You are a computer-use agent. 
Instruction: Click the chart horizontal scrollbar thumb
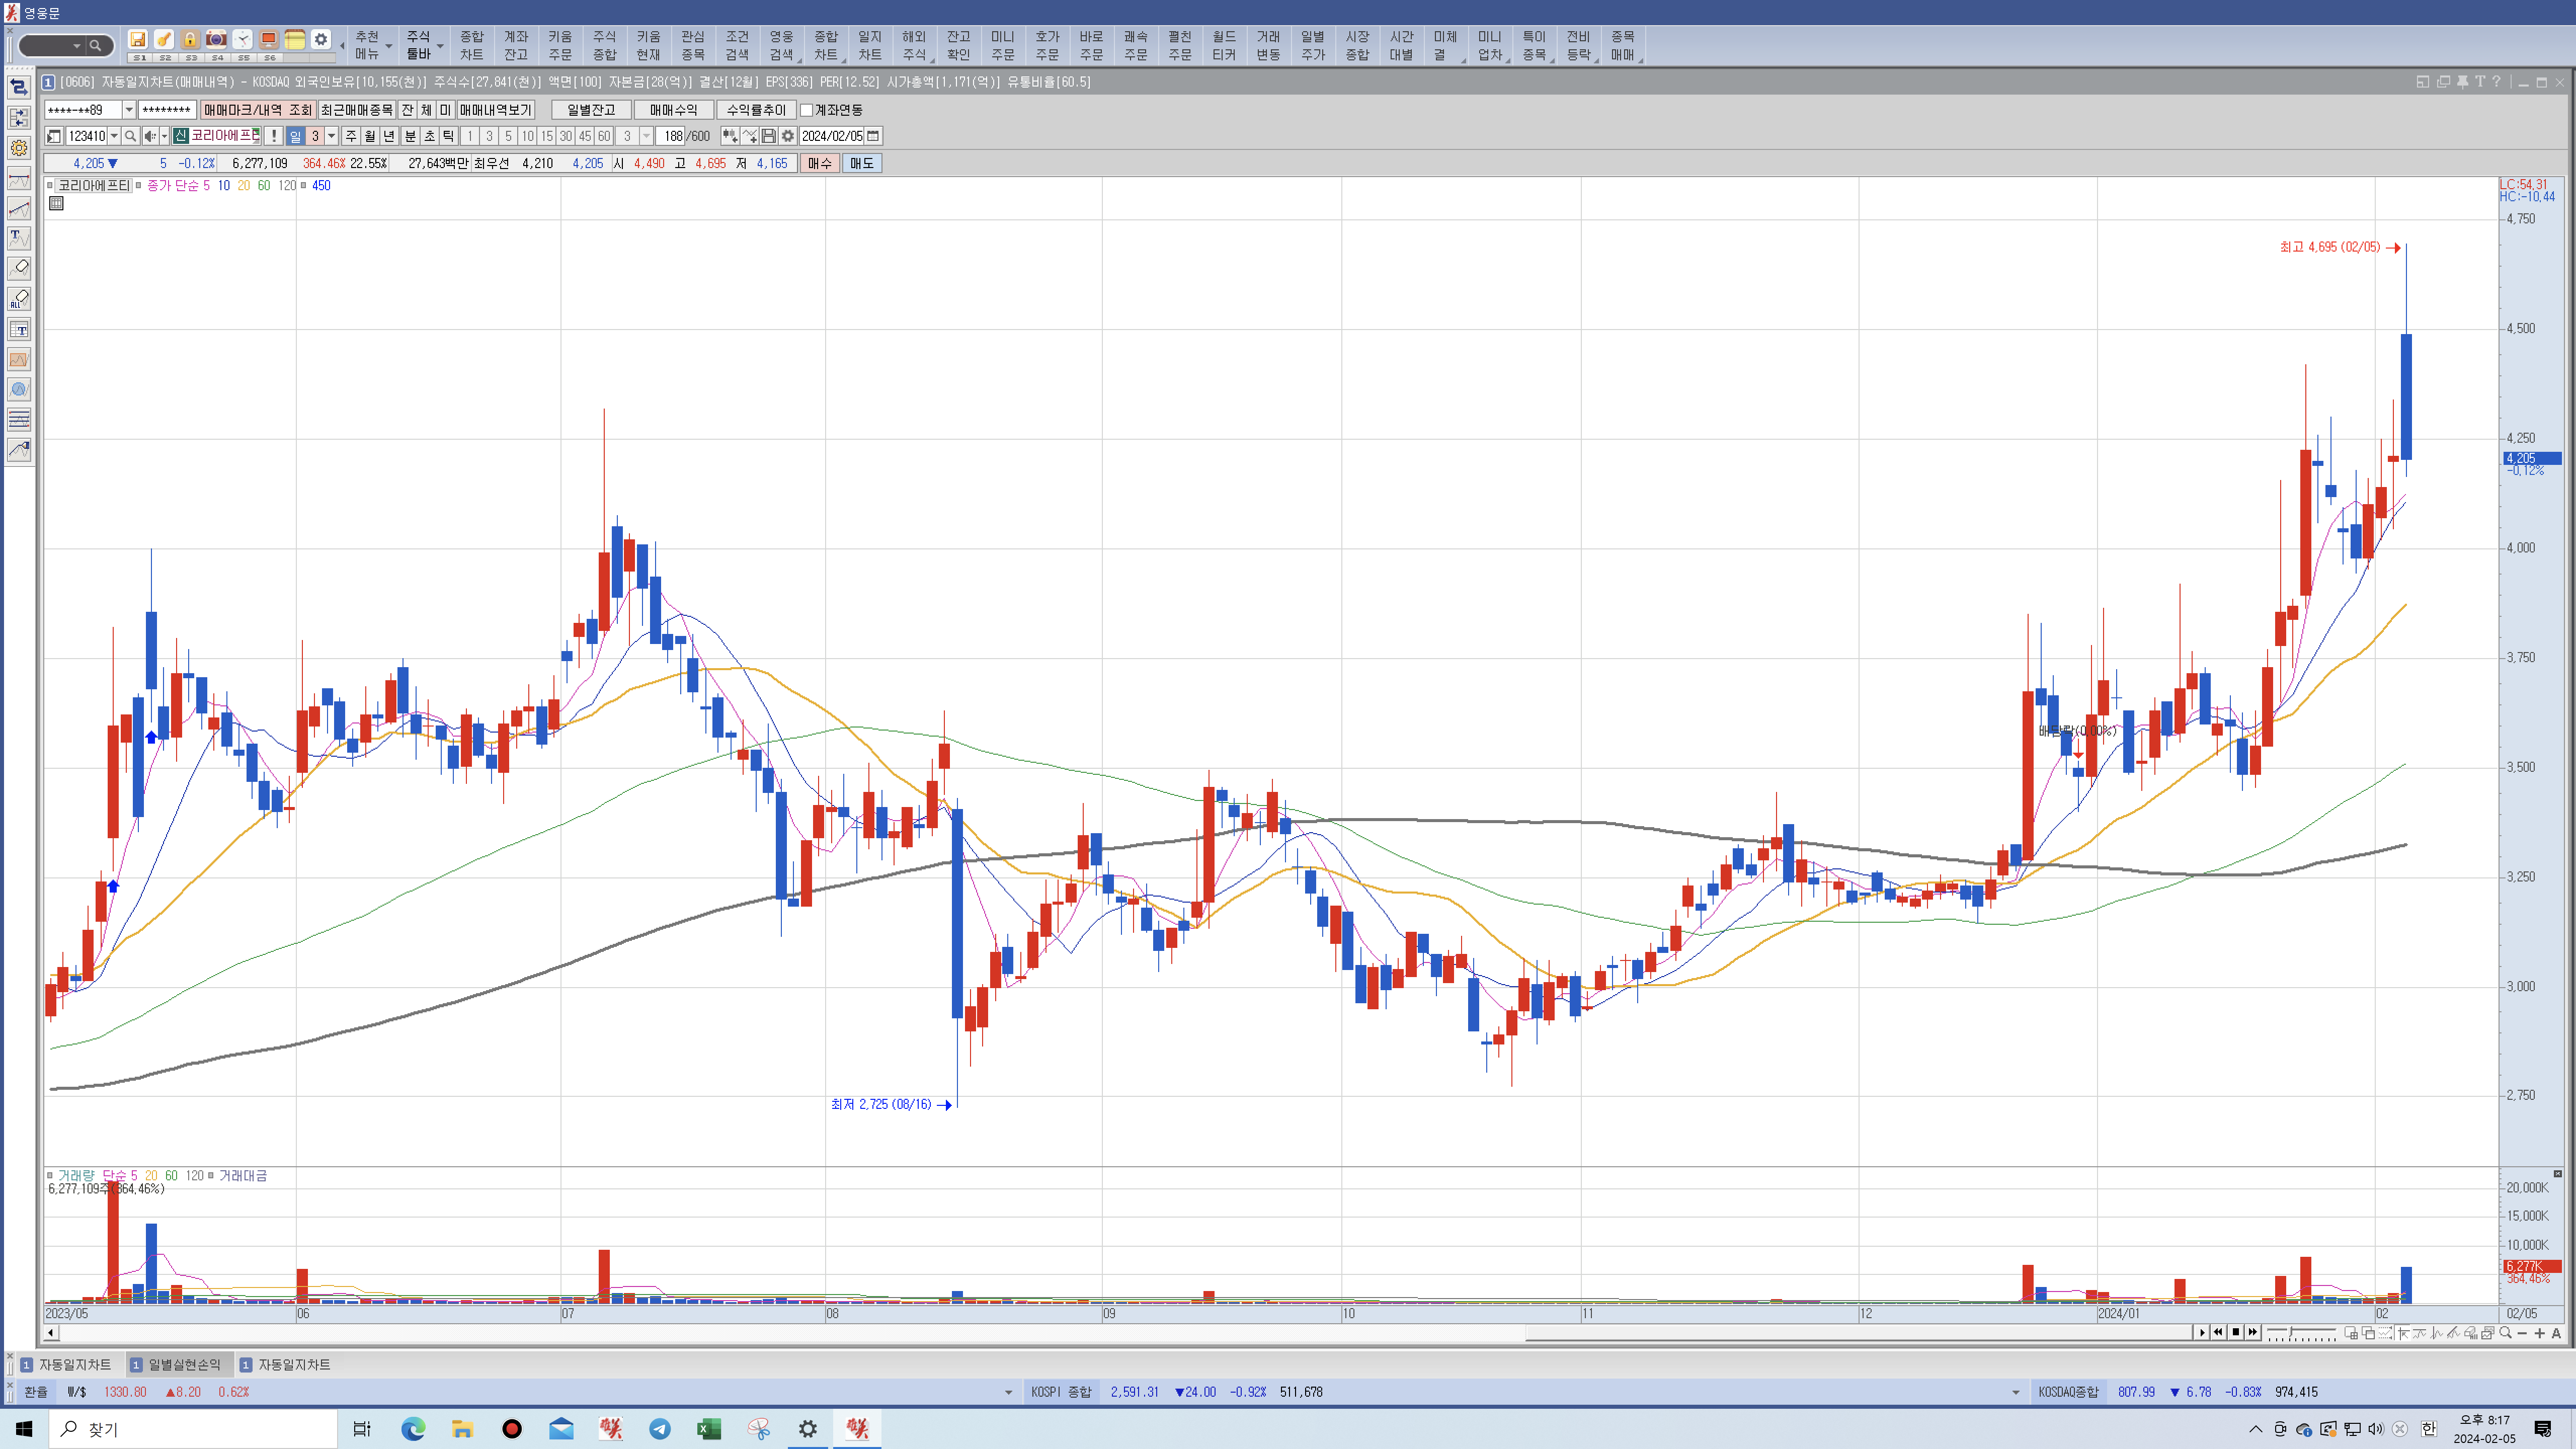[1858, 1333]
